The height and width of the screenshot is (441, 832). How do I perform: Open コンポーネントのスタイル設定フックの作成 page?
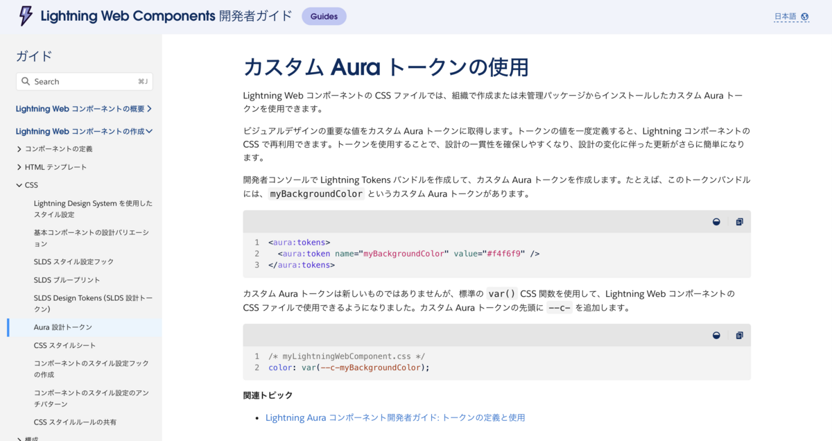tap(92, 369)
